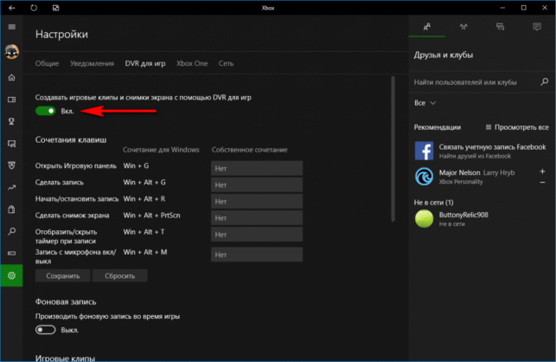Click custom shortcut field for start/stop recording
The image size is (556, 362).
click(257, 202)
